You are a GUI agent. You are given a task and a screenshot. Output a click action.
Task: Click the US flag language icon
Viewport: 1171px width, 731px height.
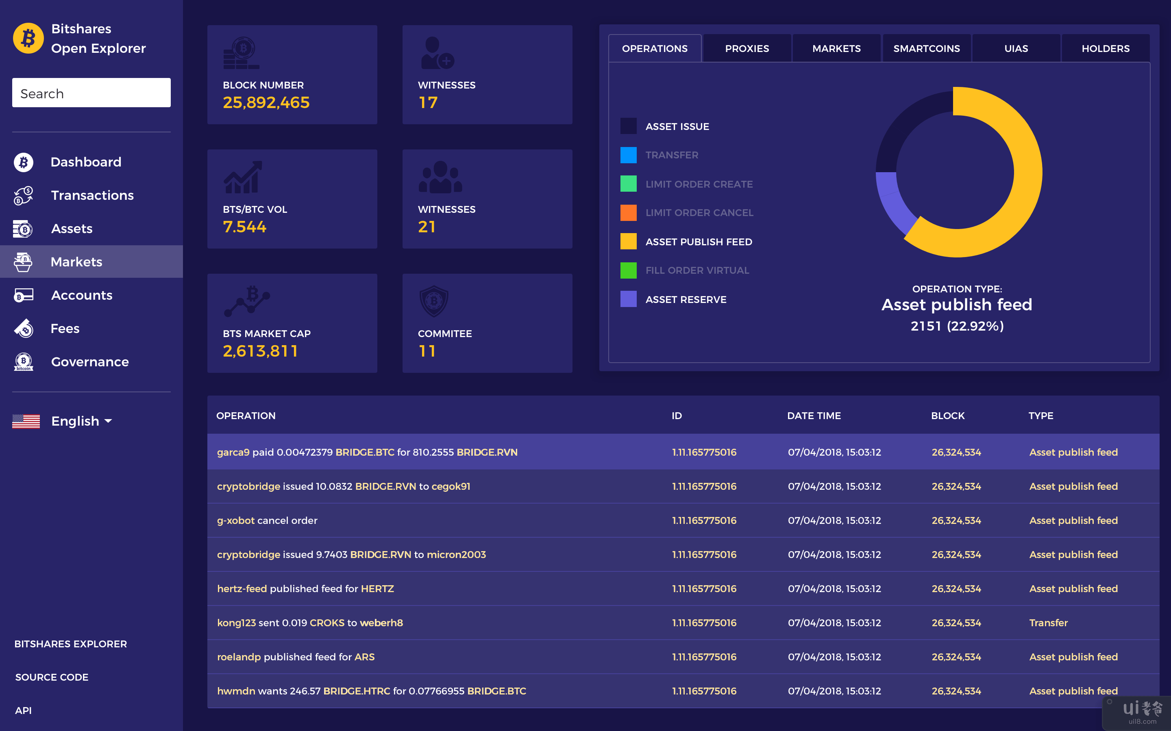[x=26, y=421]
